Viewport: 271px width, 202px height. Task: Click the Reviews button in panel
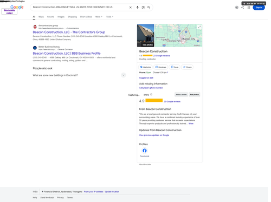(160, 67)
